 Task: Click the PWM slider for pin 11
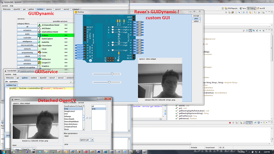pos(117,27)
